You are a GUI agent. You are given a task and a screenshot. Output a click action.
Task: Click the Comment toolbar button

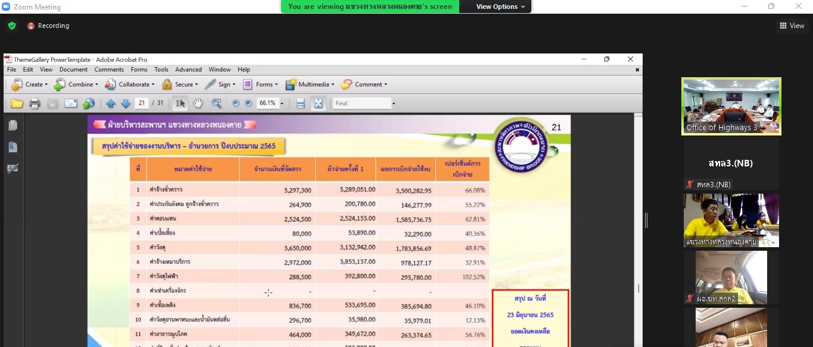click(365, 84)
